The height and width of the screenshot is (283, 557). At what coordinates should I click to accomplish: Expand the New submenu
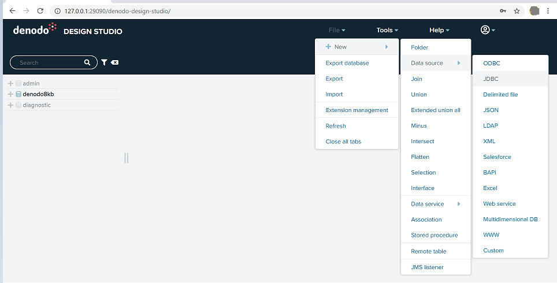click(357, 47)
